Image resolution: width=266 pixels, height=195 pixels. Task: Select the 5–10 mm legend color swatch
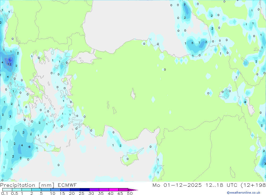46,190
